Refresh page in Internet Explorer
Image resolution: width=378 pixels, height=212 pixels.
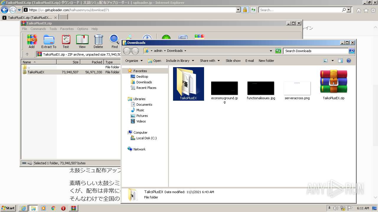pos(253,10)
